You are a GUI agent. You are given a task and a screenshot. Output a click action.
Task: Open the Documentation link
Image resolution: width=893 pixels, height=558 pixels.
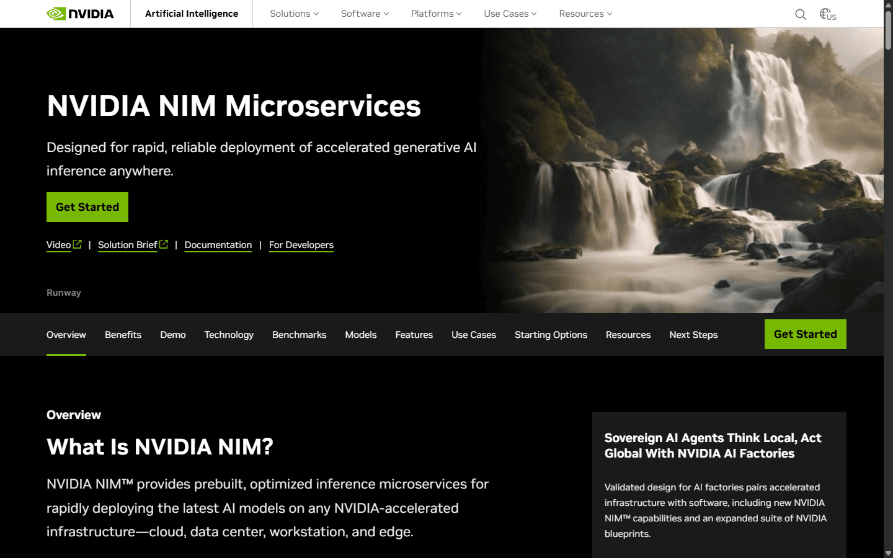218,245
